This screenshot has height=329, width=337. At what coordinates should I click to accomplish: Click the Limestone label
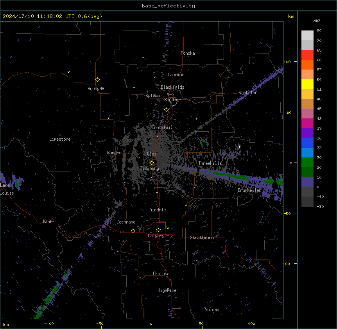pos(60,139)
